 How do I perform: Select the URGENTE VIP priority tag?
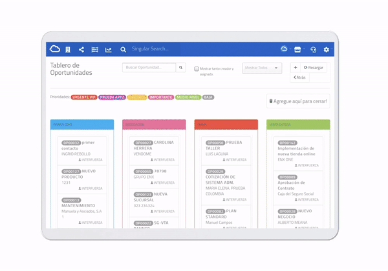point(84,97)
